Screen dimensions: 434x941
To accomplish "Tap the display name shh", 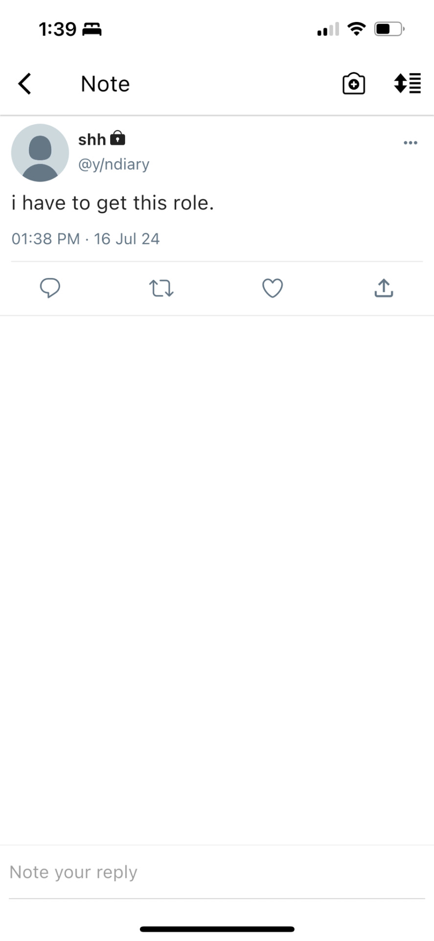I will coord(92,140).
